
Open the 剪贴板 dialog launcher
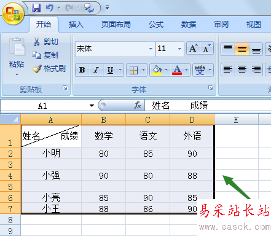pos(65,88)
